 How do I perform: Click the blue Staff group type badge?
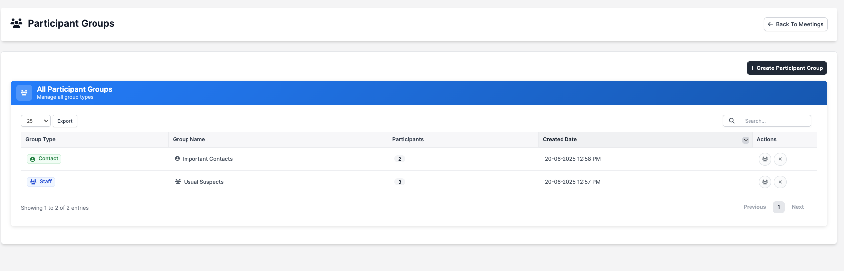(41, 182)
